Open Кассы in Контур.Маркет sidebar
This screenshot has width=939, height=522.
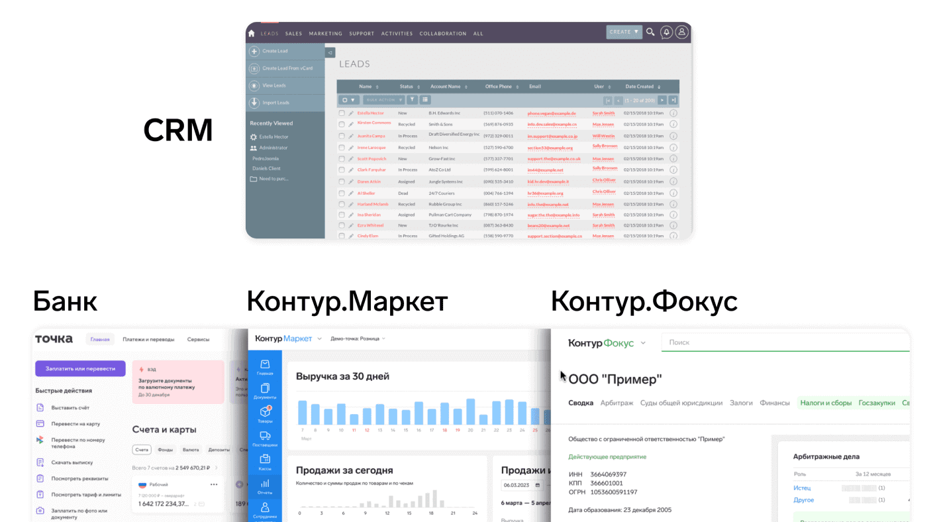pos(265,462)
